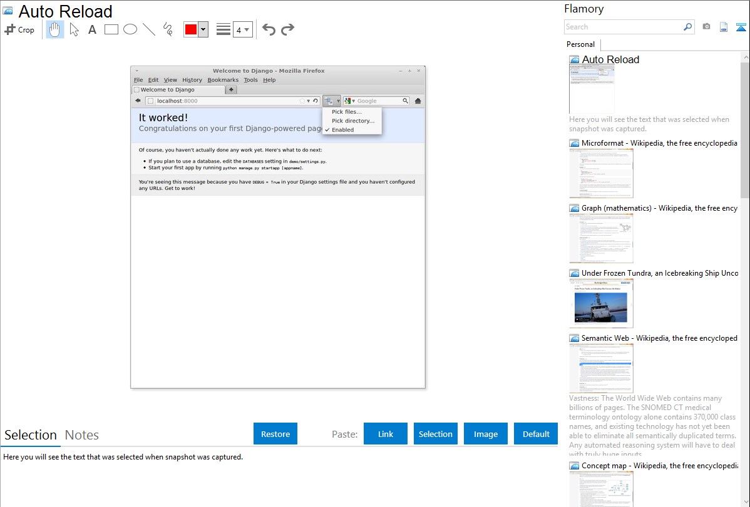Redo the last undone annotation
This screenshot has width=750, height=507.
[287, 29]
